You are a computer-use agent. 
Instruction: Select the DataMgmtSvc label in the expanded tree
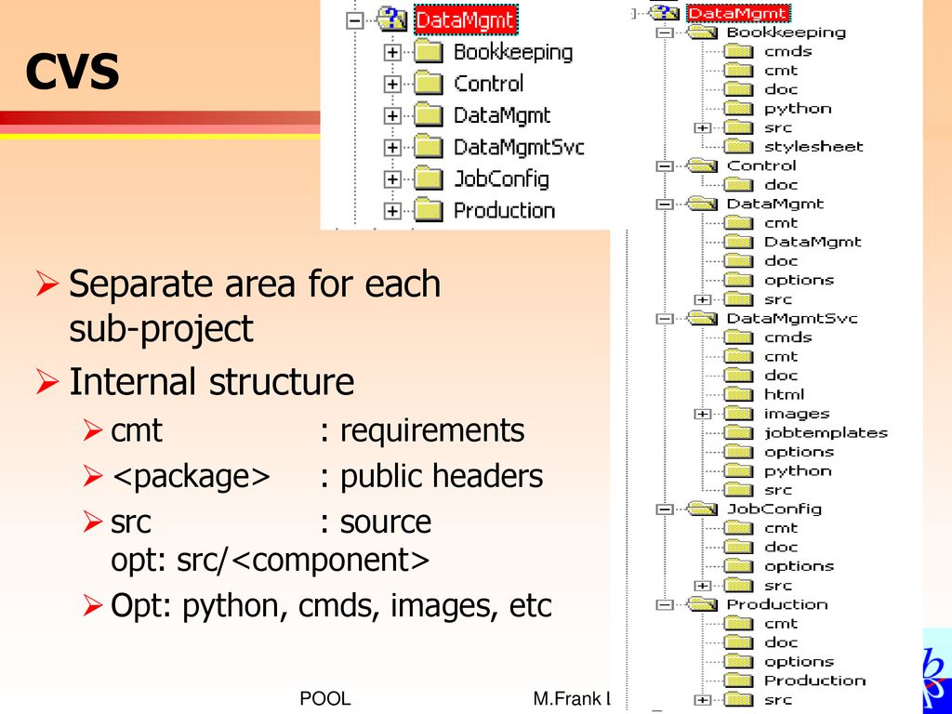pos(792,318)
